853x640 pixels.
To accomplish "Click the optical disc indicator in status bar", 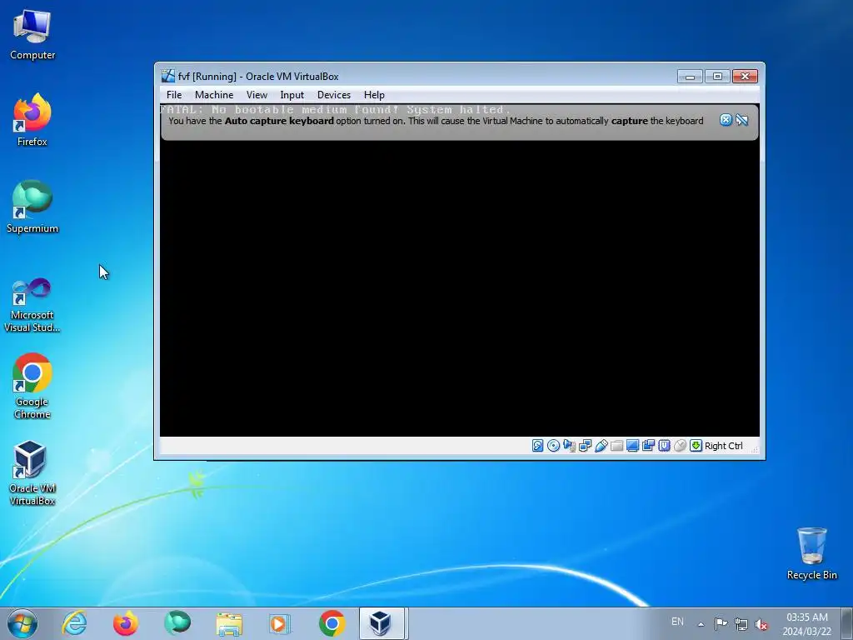I will [553, 446].
